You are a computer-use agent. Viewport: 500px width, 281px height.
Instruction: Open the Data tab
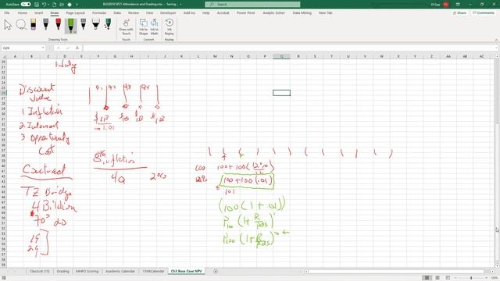pos(117,12)
